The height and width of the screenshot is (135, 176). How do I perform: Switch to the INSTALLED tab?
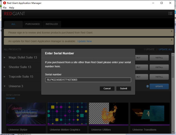tap(52, 24)
